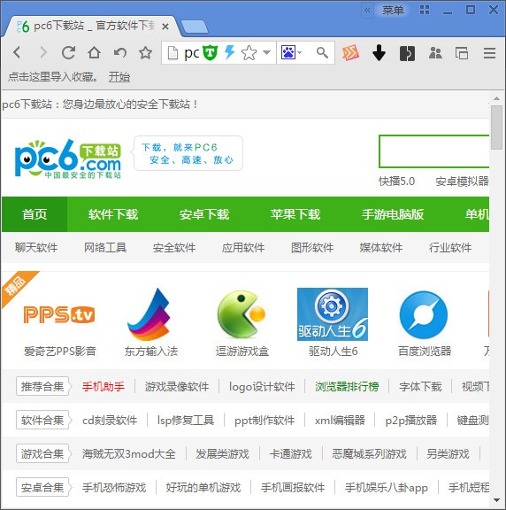This screenshot has width=506, height=510.
Task: Open the 软件下载 navigation tab
Action: coord(113,214)
